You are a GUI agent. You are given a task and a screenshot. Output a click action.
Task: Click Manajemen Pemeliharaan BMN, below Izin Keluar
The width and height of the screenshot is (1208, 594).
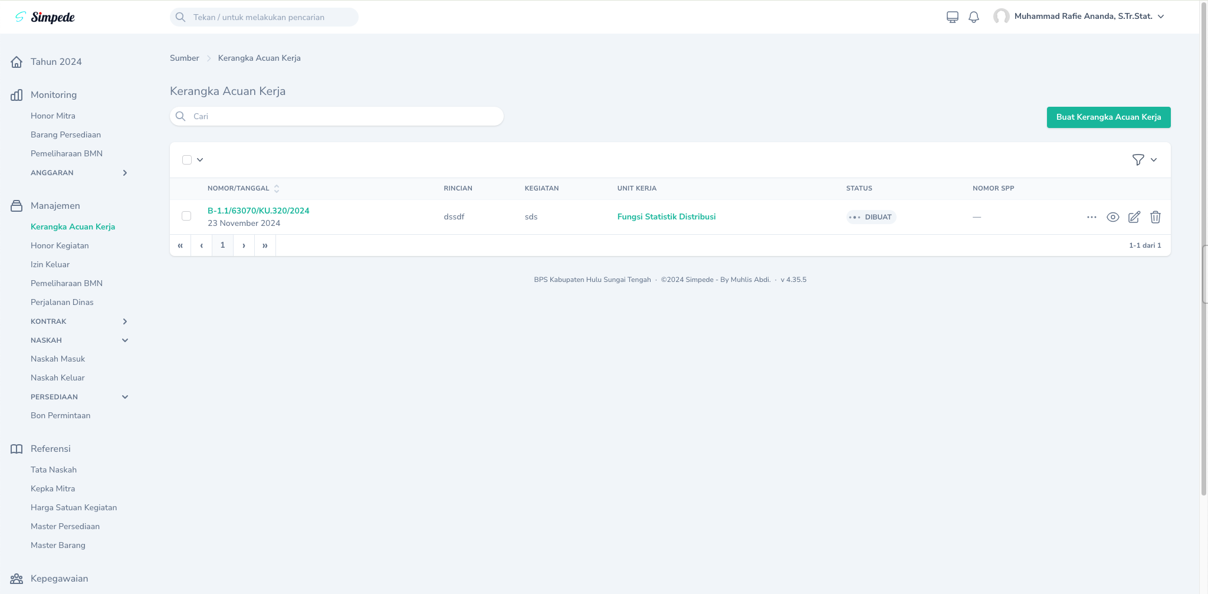pyautogui.click(x=67, y=284)
